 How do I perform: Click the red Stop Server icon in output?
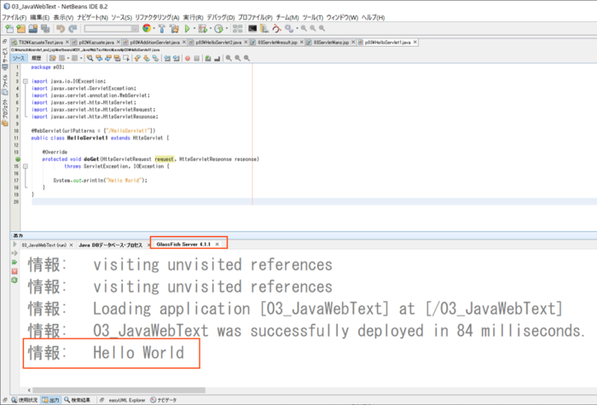point(14,271)
